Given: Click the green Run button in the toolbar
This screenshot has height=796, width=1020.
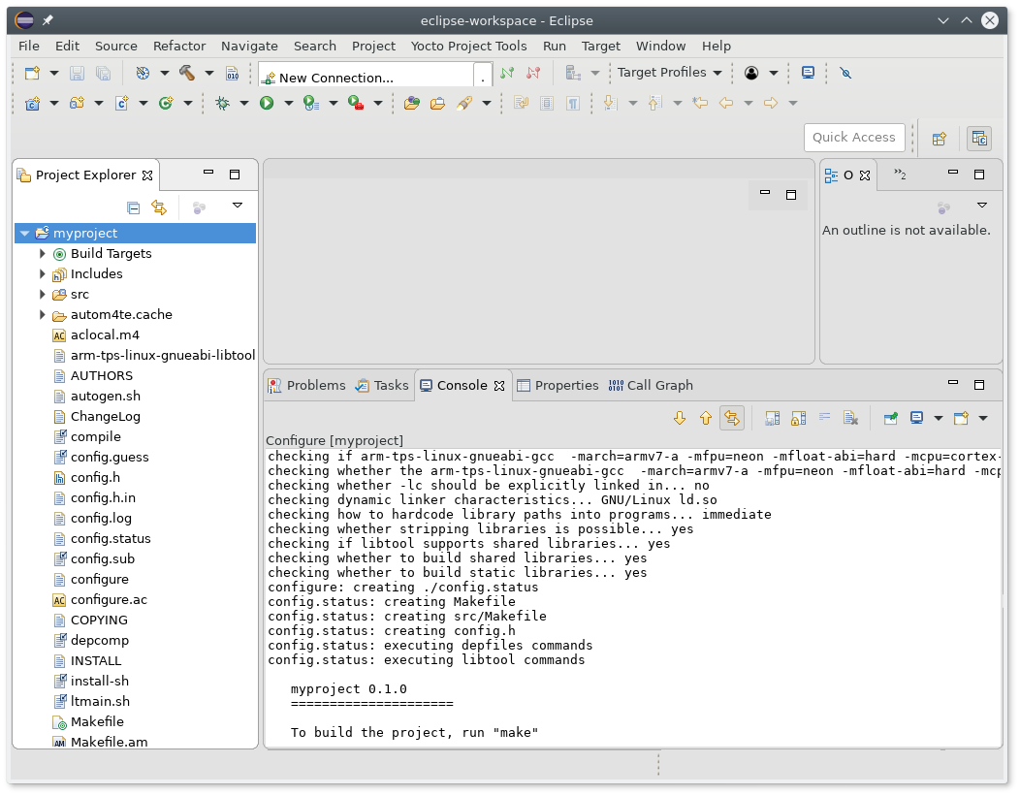Looking at the screenshot, I should coord(267,103).
